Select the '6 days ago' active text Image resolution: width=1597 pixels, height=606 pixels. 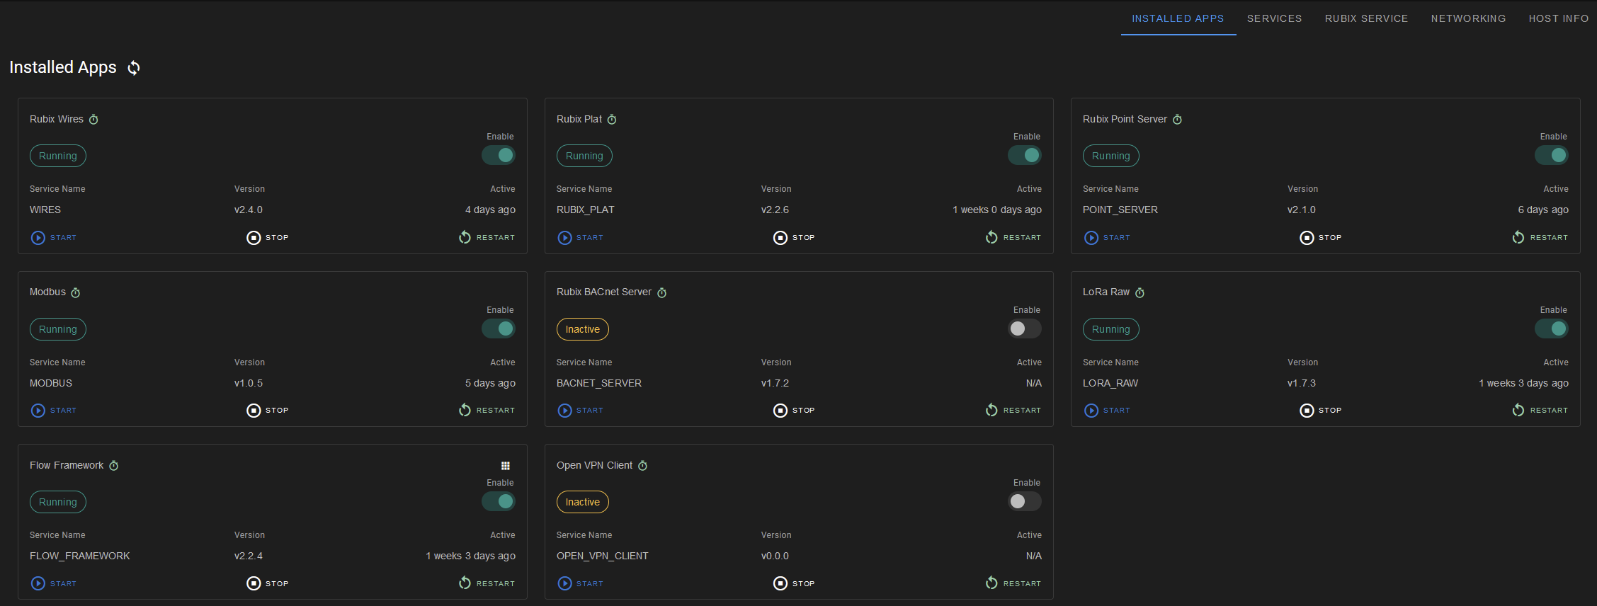click(1543, 210)
